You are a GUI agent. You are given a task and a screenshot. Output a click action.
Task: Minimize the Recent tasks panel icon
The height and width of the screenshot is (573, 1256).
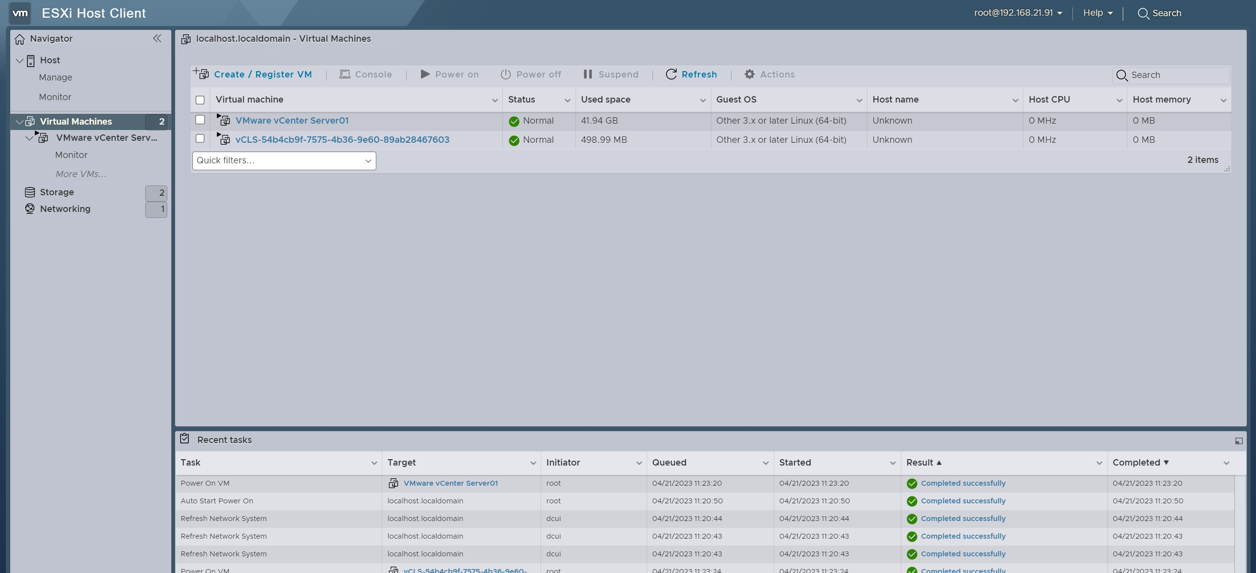click(1239, 441)
